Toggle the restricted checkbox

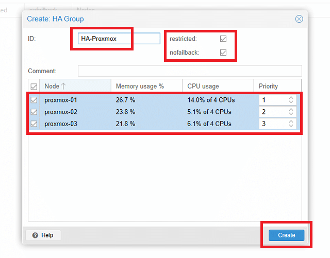[x=223, y=39]
